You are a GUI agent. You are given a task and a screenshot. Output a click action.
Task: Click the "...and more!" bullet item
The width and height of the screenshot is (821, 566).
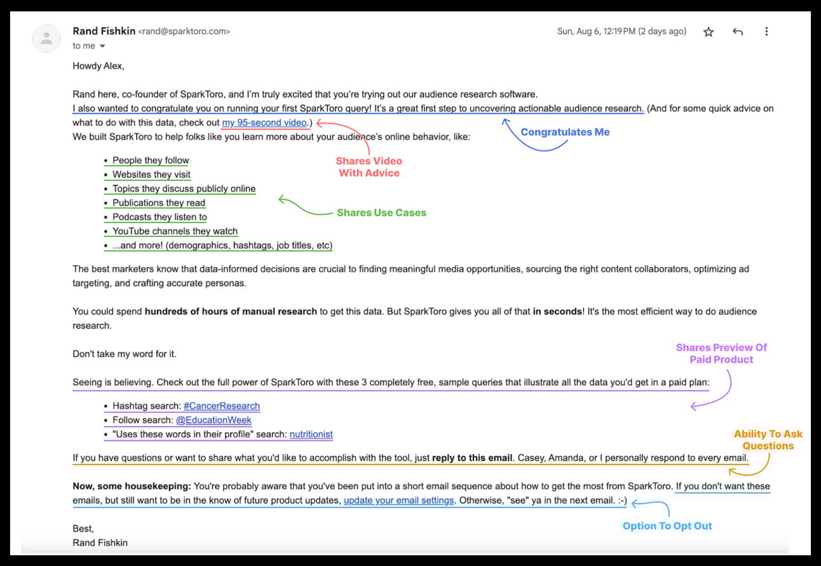pos(222,245)
